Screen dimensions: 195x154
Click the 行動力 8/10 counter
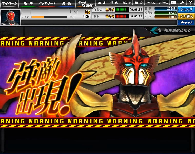pyautogui.click(x=110, y=9)
